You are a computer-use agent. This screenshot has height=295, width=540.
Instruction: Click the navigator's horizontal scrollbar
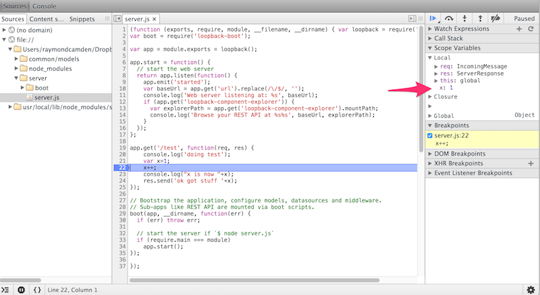[21, 280]
